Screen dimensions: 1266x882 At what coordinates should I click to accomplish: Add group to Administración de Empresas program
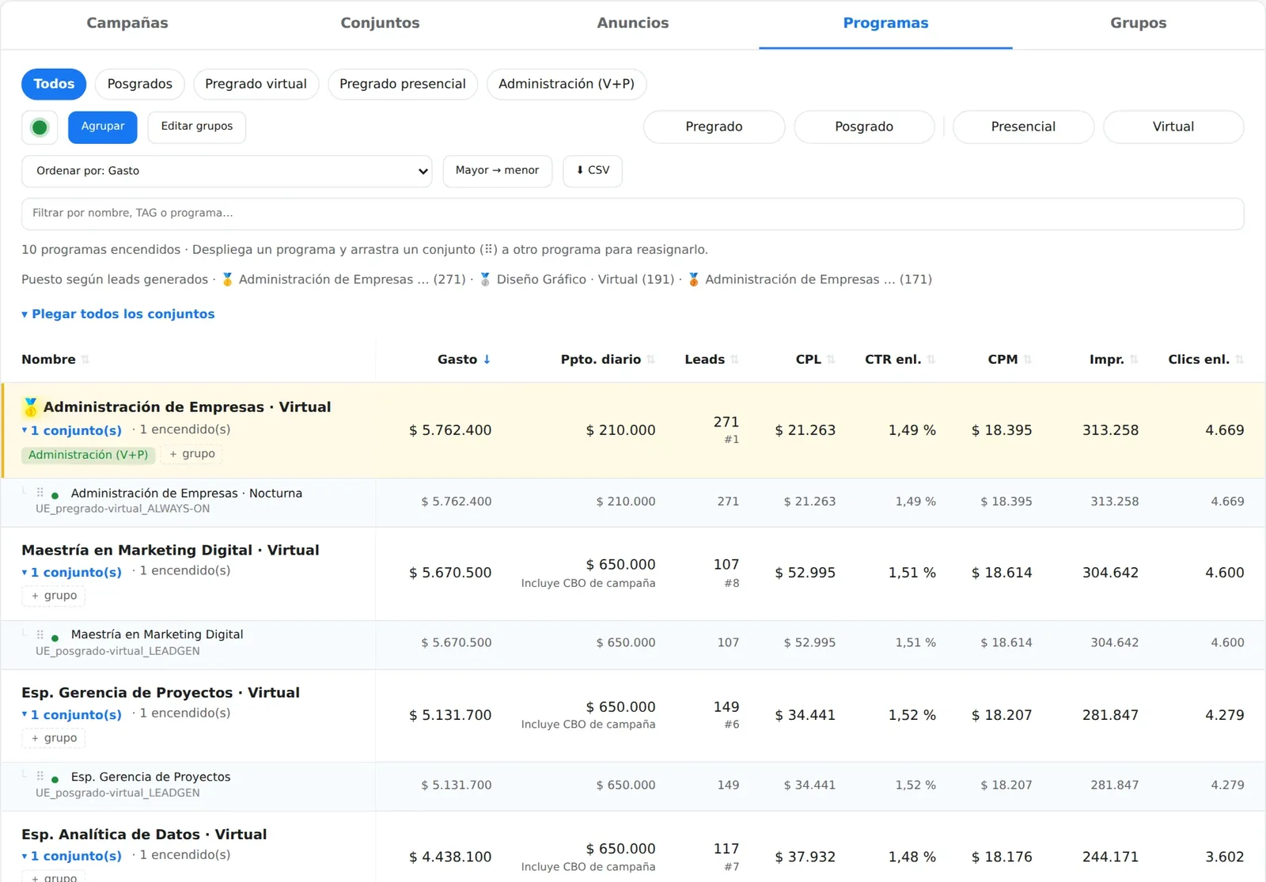192,454
